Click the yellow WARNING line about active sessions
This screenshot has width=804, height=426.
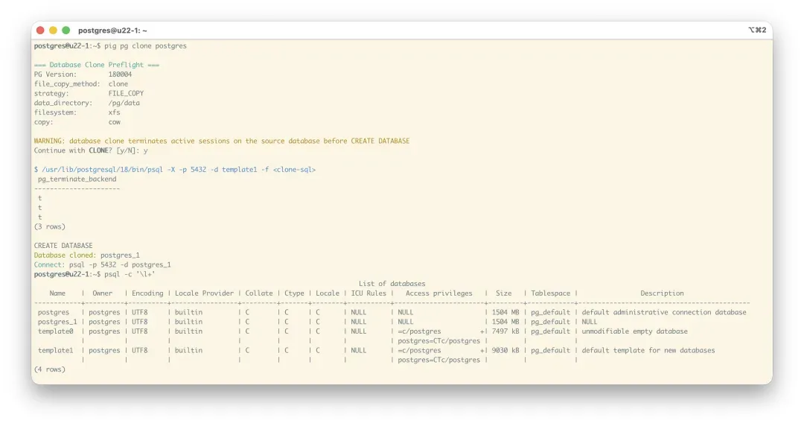tap(222, 142)
